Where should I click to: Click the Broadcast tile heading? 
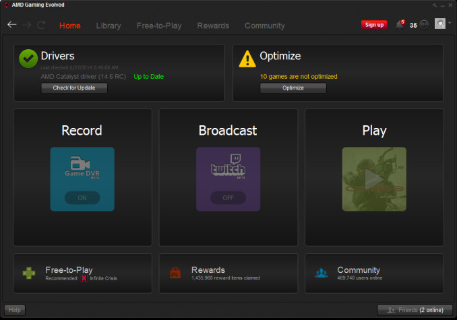228,131
